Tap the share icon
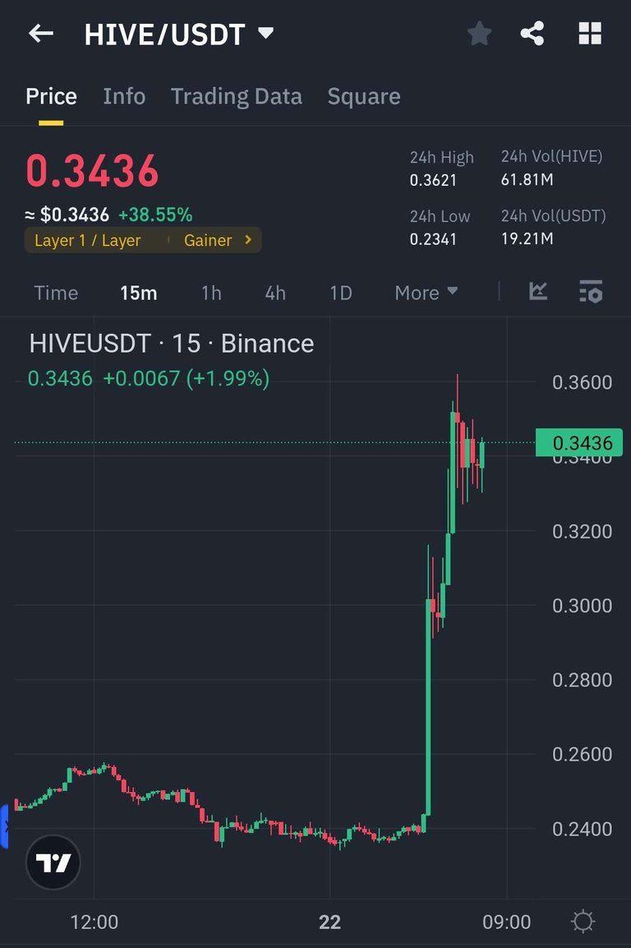Image resolution: width=631 pixels, height=948 pixels. (532, 33)
